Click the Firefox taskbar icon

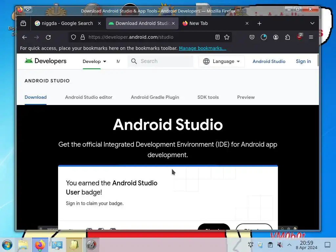click(x=40, y=245)
